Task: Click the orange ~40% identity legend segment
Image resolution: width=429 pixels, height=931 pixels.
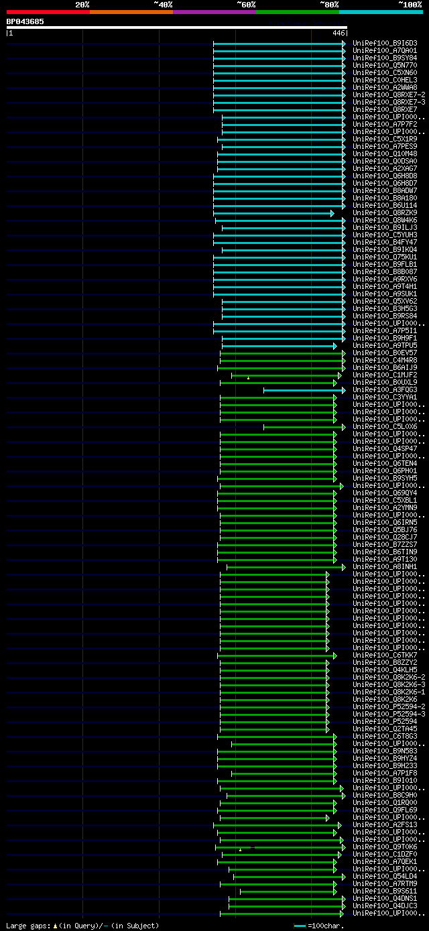Action: click(131, 11)
